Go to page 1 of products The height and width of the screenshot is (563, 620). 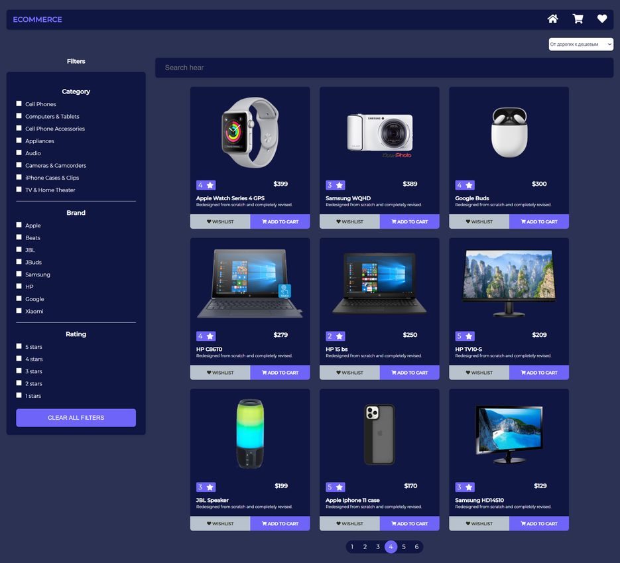pos(352,547)
